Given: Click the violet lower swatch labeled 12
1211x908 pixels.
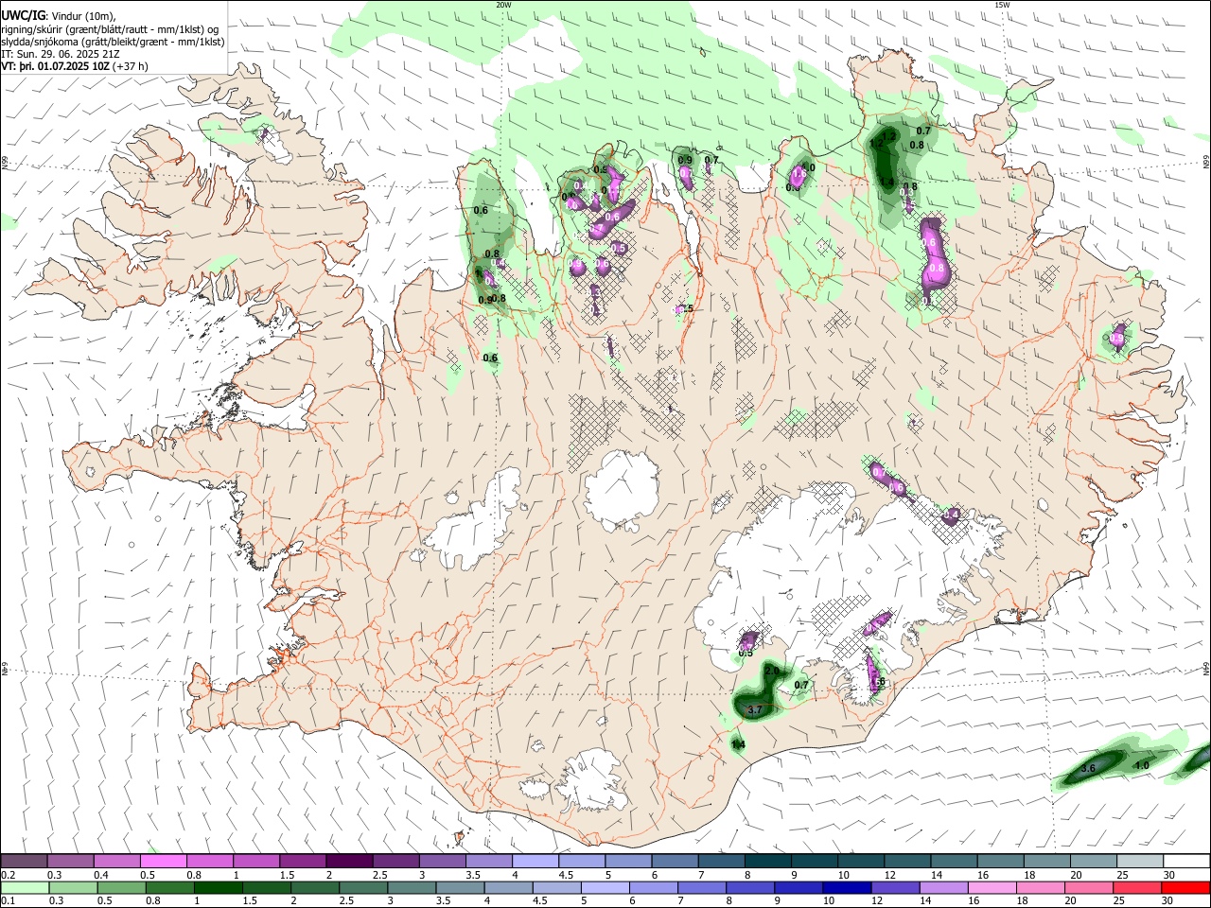Looking at the screenshot, I should [894, 887].
